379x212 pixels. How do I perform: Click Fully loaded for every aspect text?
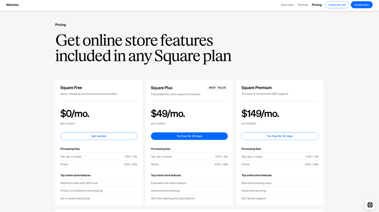[x=176, y=94]
